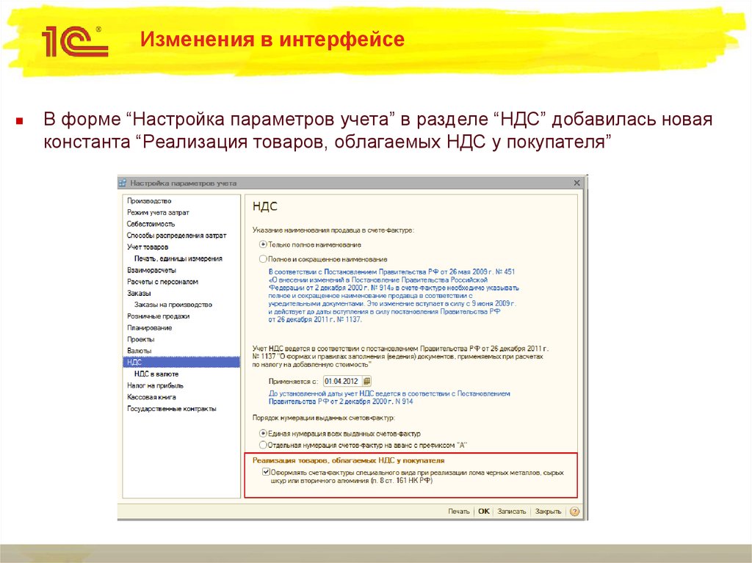Viewport: 752px width, 563px height.
Task: Click the 'Печать' button
Action: (458, 511)
